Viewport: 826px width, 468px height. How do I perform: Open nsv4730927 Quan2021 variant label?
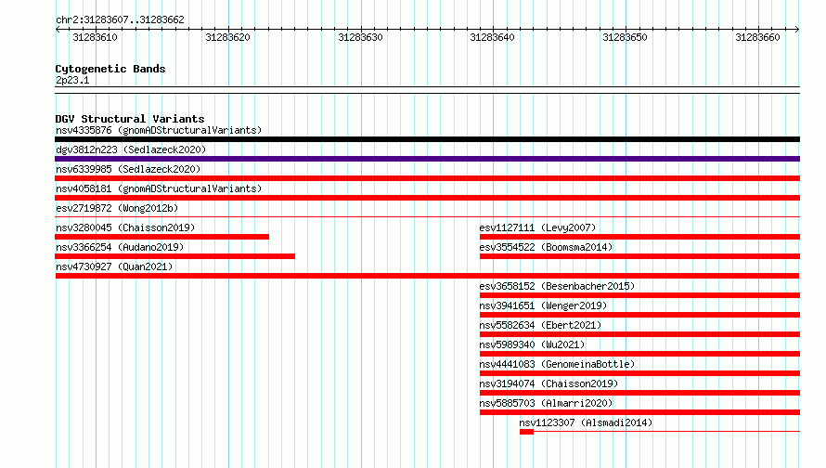click(x=114, y=266)
